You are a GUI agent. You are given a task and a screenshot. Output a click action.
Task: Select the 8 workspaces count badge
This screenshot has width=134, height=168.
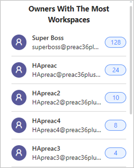(115, 125)
